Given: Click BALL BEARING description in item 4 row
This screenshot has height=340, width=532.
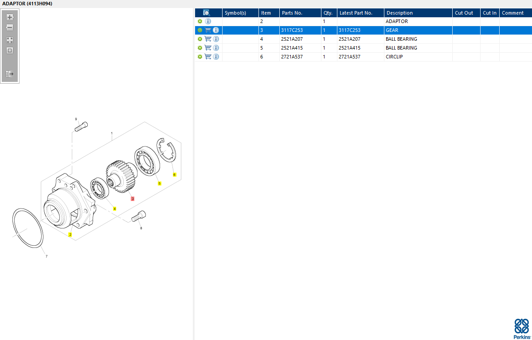Looking at the screenshot, I should 418,39.
